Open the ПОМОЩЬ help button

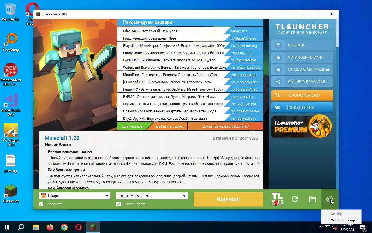coord(302,45)
